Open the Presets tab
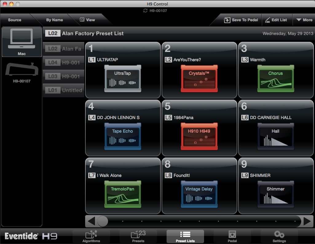315x244 pixels. point(138,236)
